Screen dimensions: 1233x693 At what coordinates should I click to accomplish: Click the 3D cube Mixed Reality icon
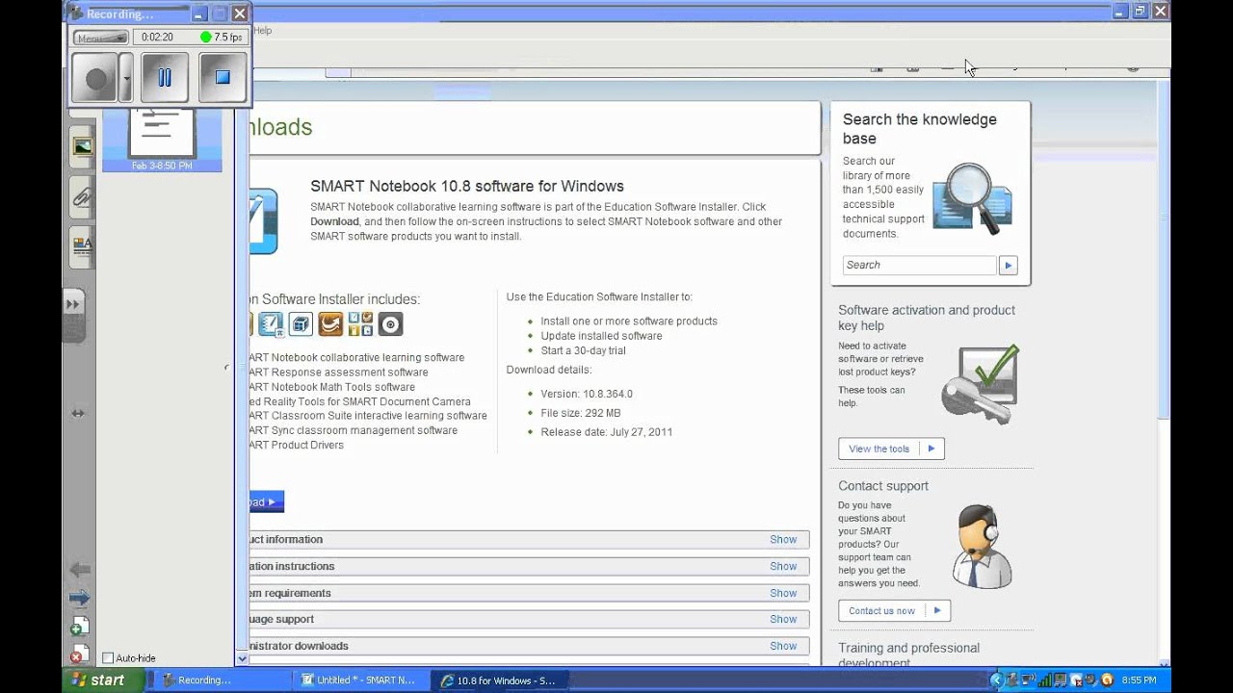[x=301, y=324]
